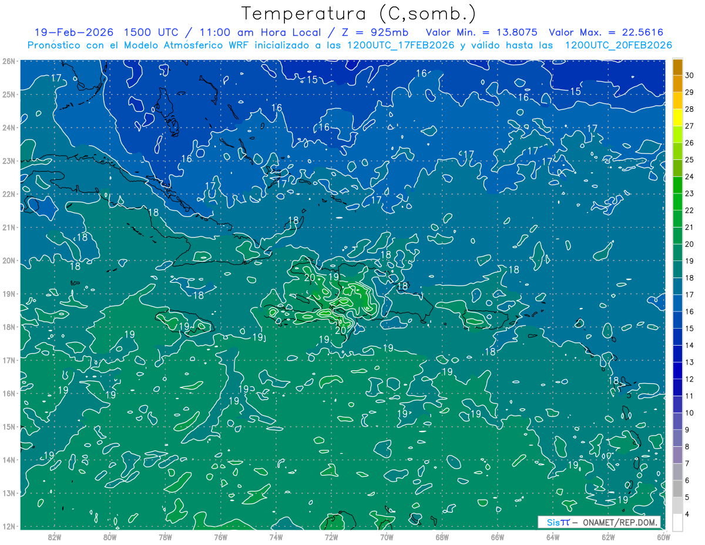Click the colorbar label "9"
The width and height of the screenshot is (705, 545).
[687, 430]
